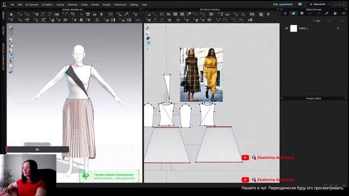Toggle the bottom blue icon in 3D side toolbar

pyautogui.click(x=11, y=71)
